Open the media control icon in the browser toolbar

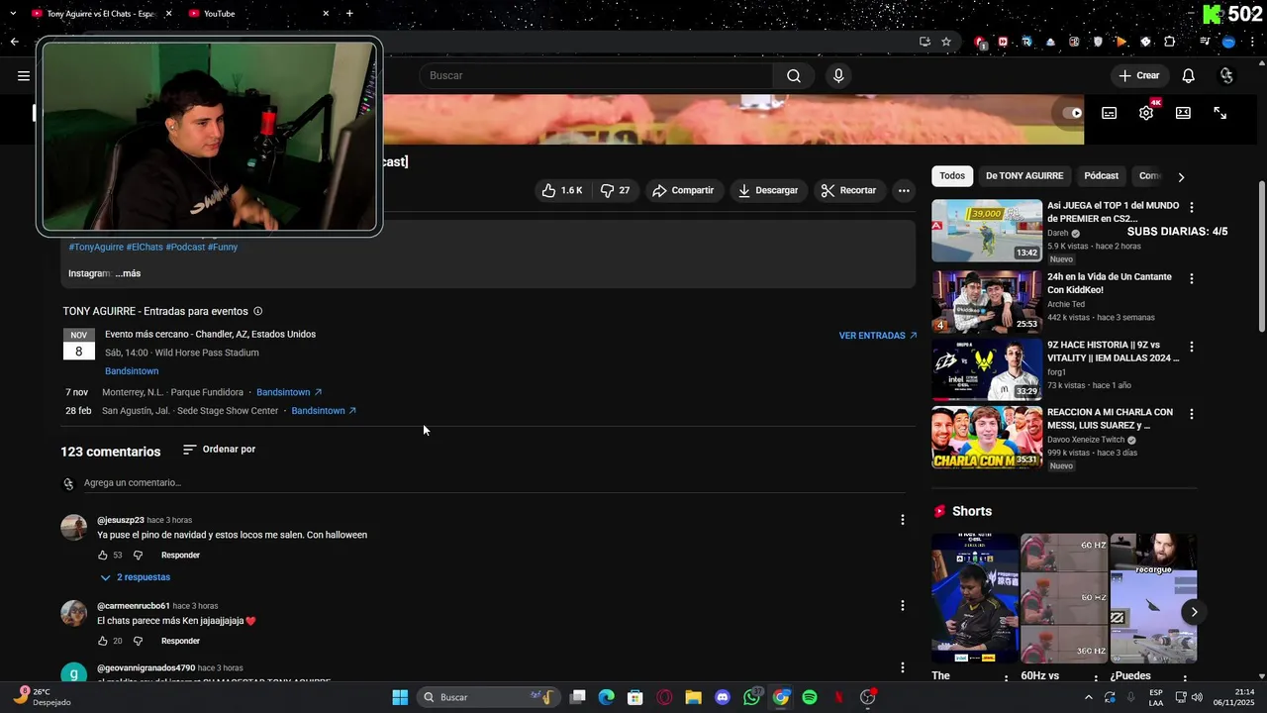point(1205,42)
